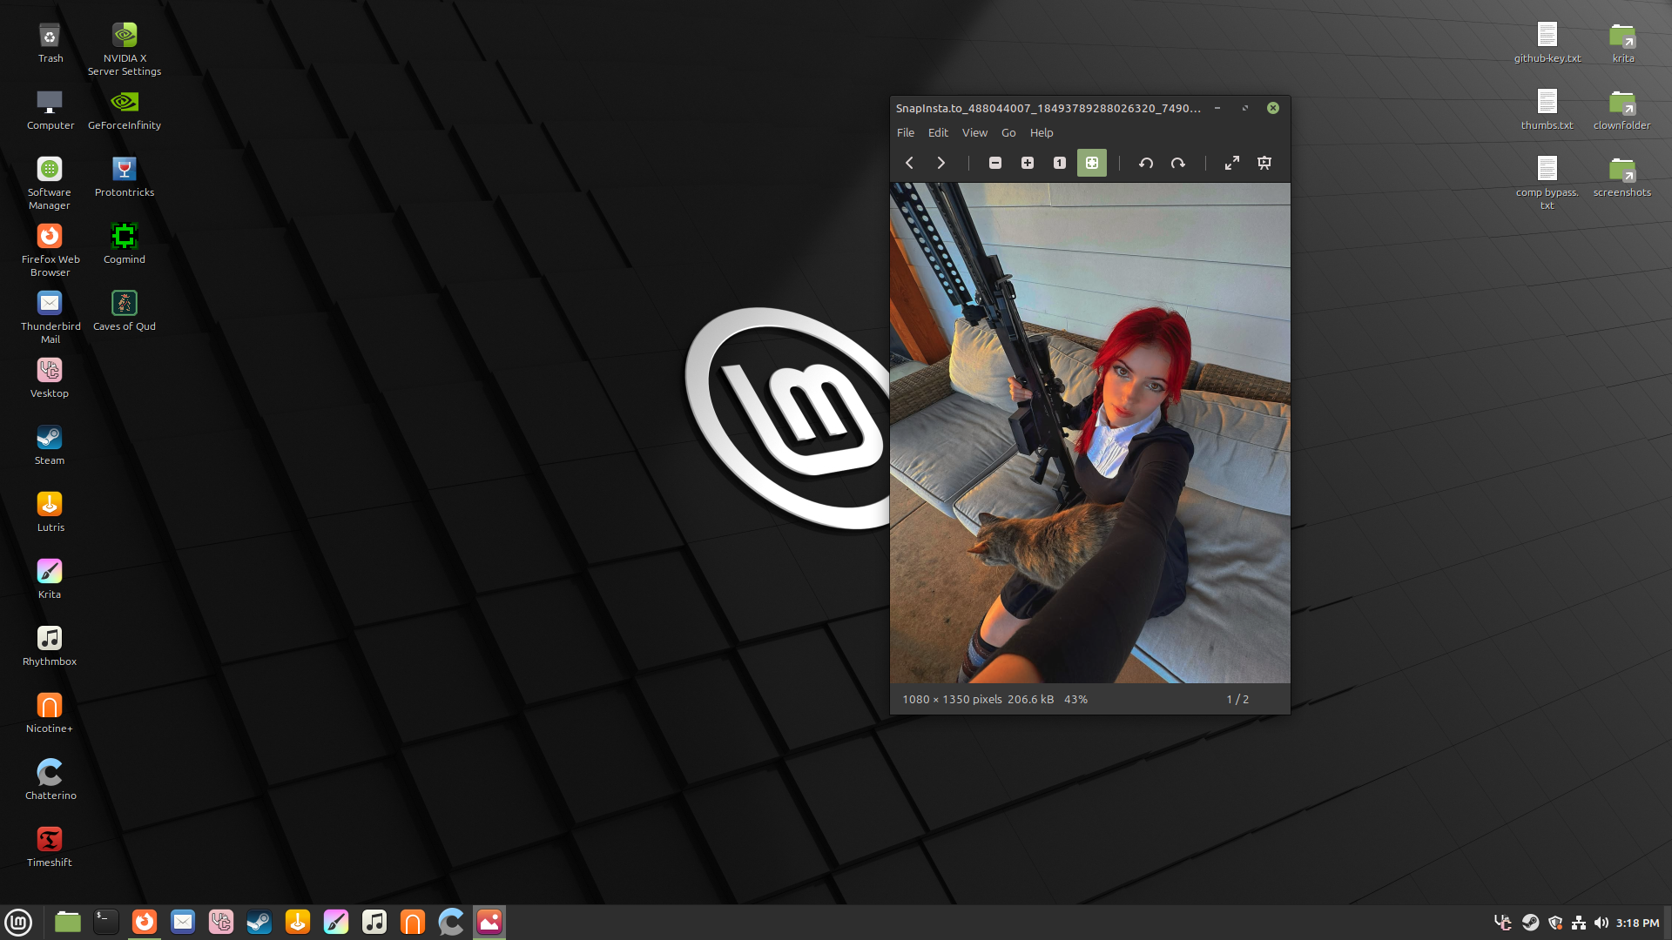The width and height of the screenshot is (1672, 940).
Task: Select Chatterino desktop icon
Action: (x=50, y=780)
